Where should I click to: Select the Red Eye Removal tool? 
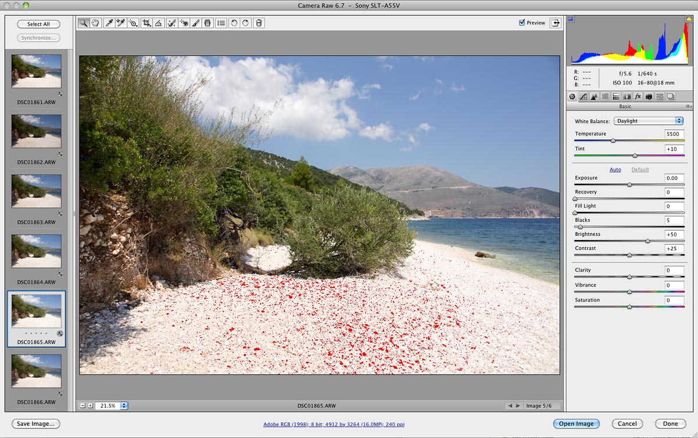(x=184, y=23)
